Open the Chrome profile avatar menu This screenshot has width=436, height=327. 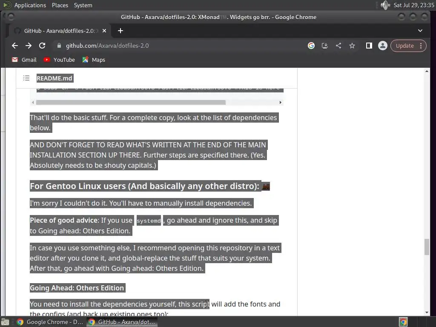(383, 46)
